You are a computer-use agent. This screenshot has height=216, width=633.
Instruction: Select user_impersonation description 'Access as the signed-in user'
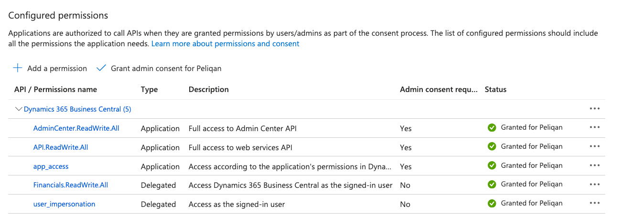pos(236,204)
